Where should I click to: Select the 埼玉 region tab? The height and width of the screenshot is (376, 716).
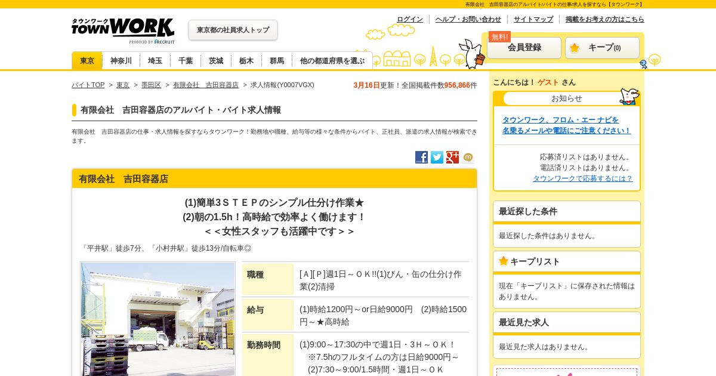coord(155,61)
